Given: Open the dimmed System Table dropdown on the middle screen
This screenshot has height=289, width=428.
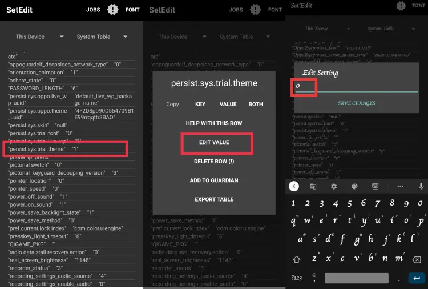Looking at the screenshot, I should (245, 37).
